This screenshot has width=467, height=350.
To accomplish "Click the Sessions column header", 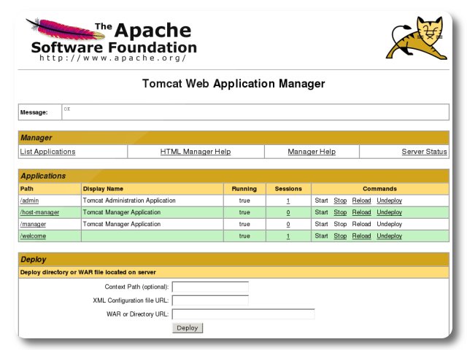I will pyautogui.click(x=288, y=189).
